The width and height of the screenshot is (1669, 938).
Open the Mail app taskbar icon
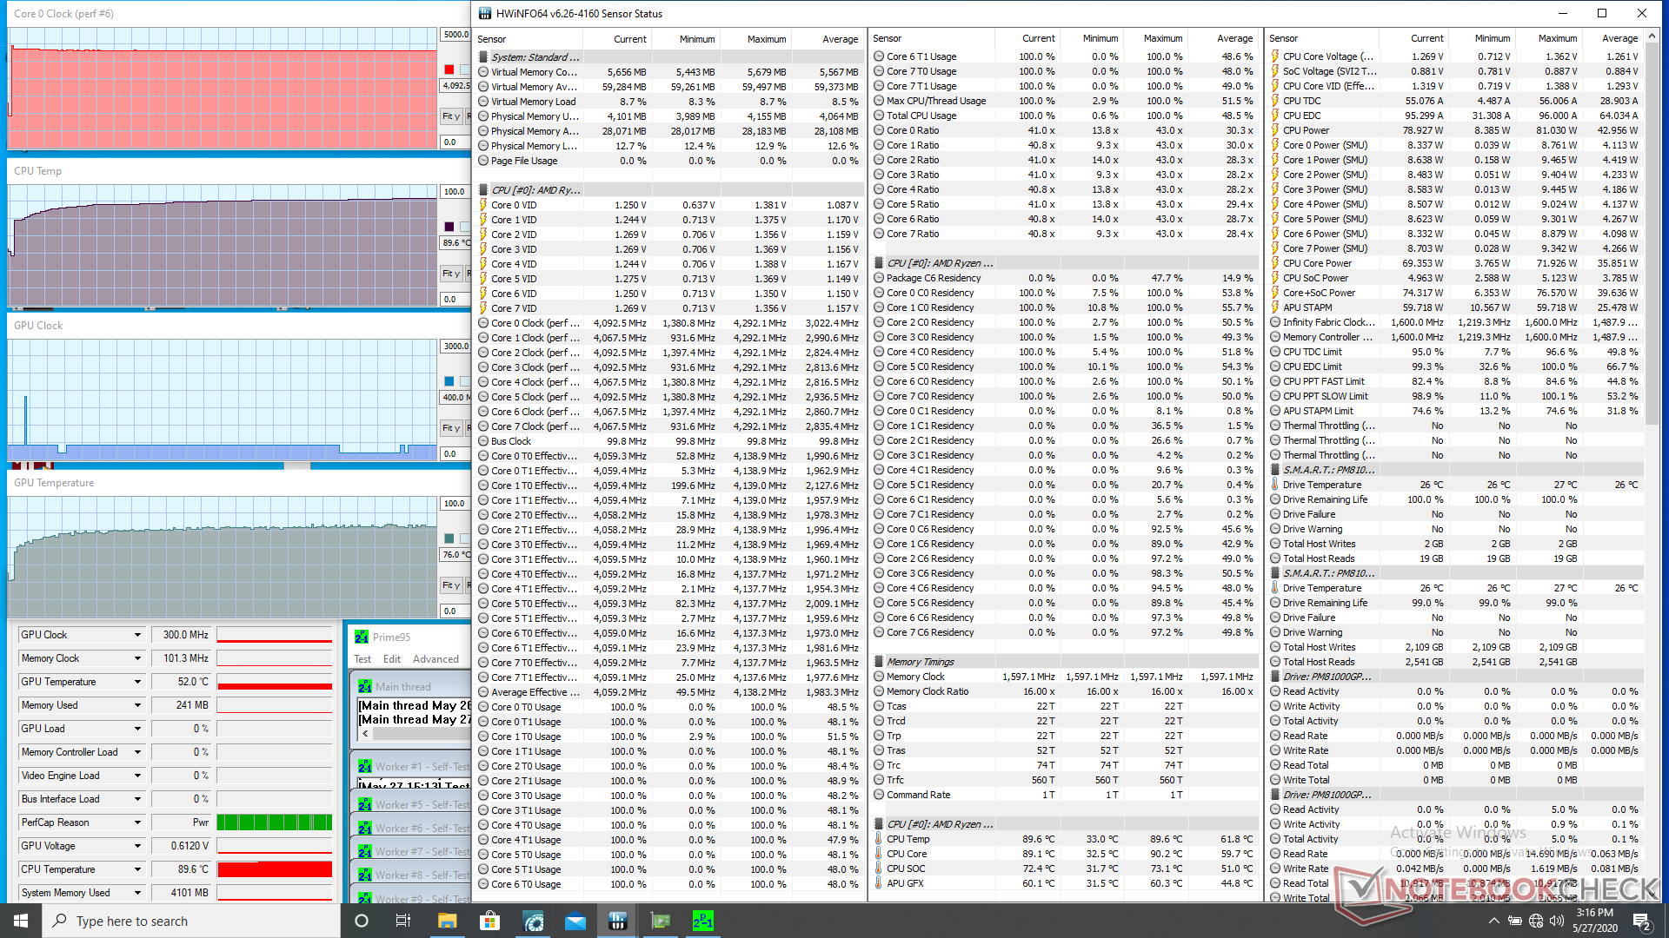coord(575,921)
